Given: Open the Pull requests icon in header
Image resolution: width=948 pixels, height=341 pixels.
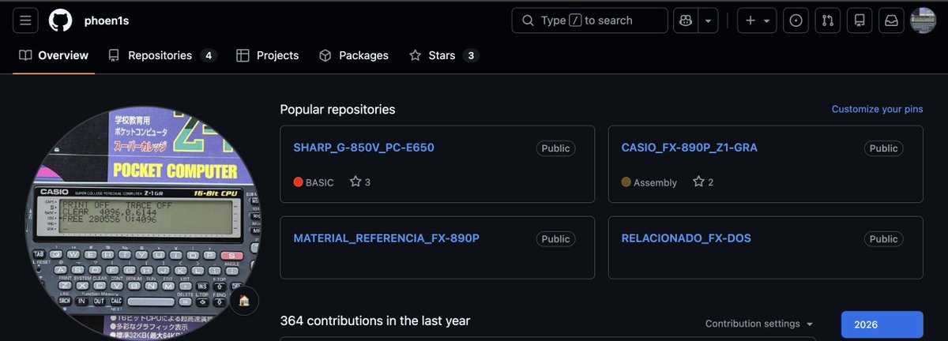Looking at the screenshot, I should pos(827,21).
